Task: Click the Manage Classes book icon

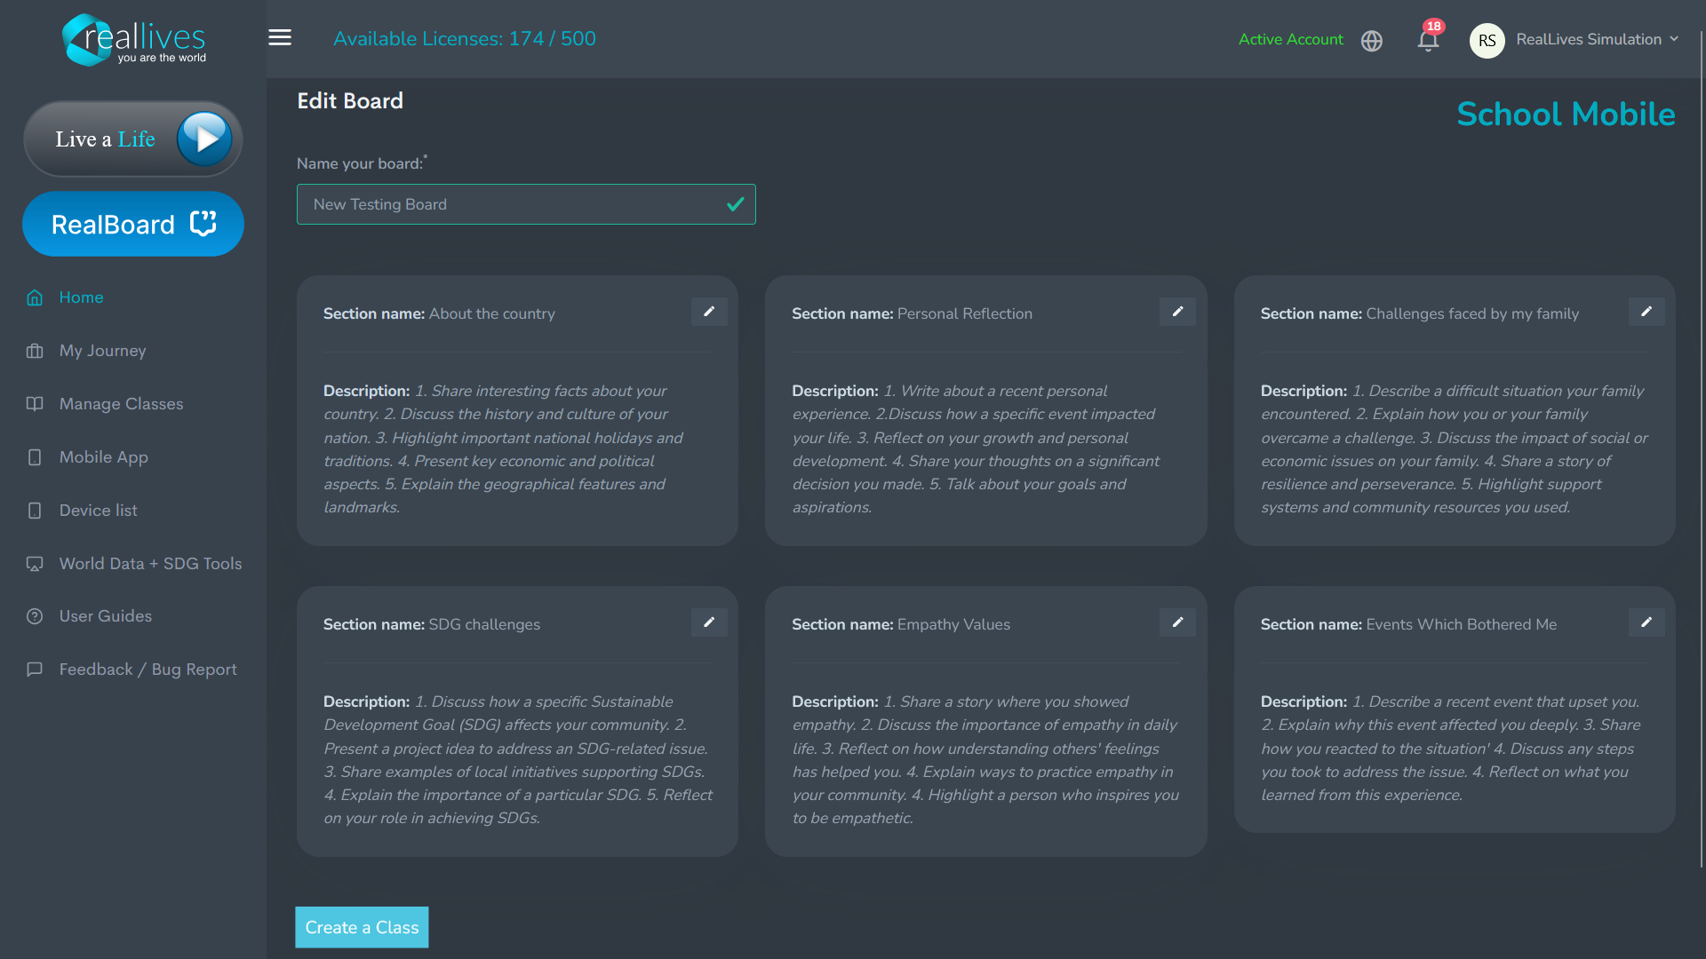Action: [x=35, y=404]
